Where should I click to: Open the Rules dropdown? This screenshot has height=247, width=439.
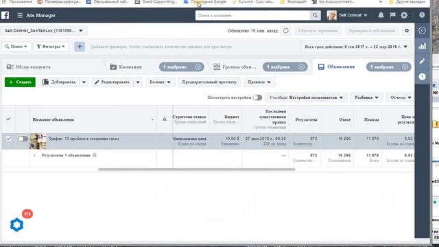click(259, 82)
